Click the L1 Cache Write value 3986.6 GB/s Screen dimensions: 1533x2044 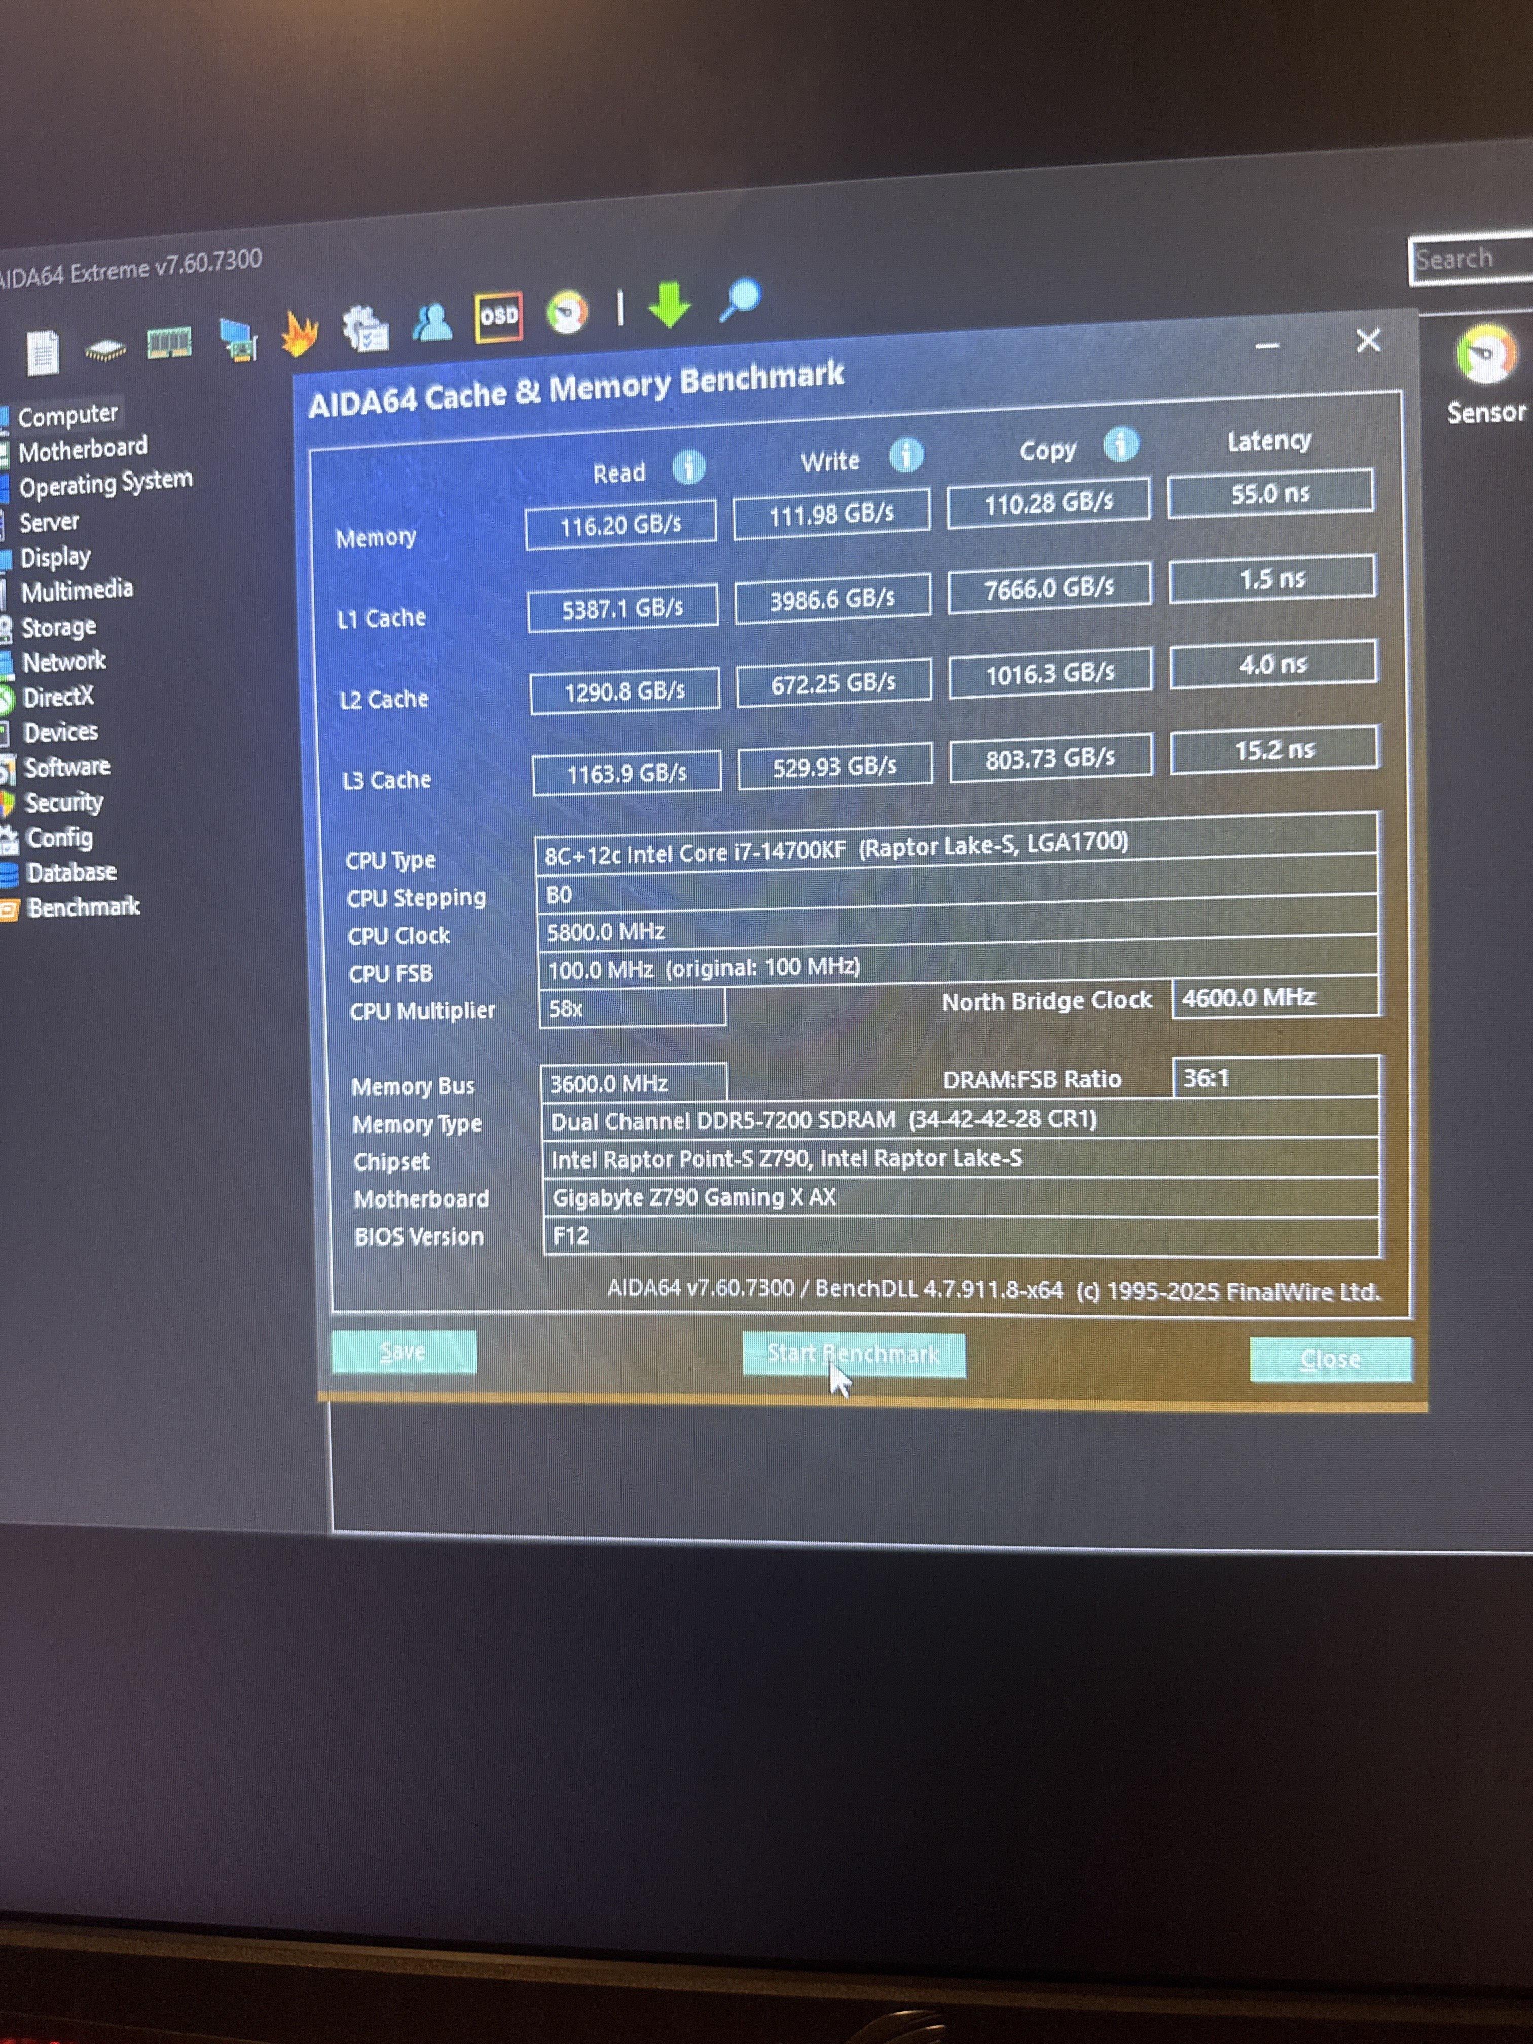832,600
